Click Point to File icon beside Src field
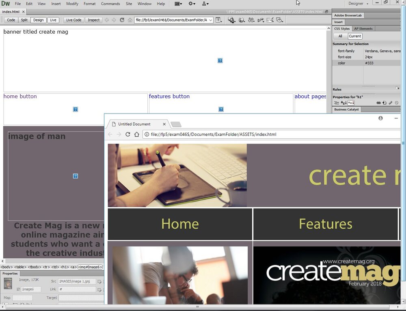Image resolution: width=406 pixels, height=311 pixels. click(99, 281)
